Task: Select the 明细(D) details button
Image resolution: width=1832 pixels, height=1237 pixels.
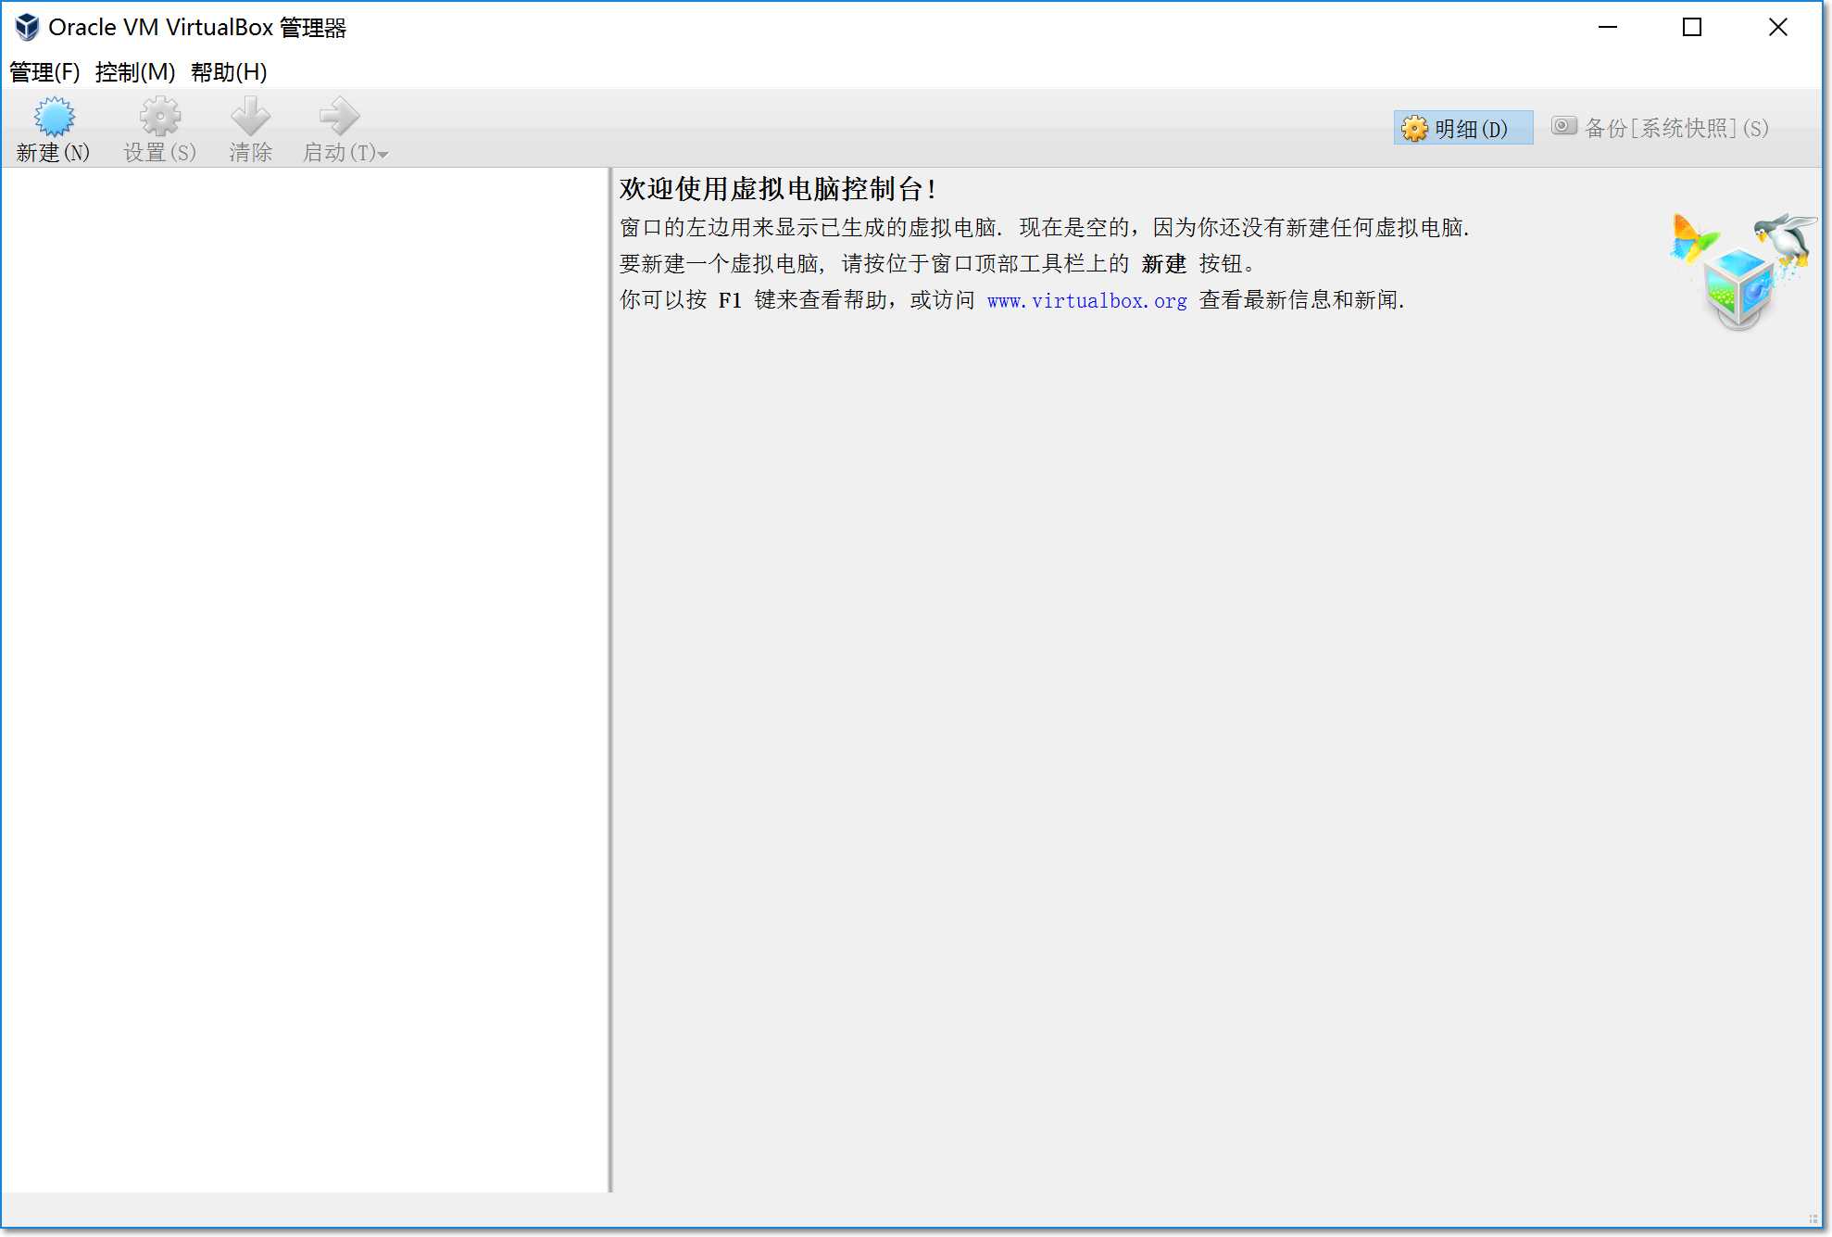Action: pos(1463,128)
